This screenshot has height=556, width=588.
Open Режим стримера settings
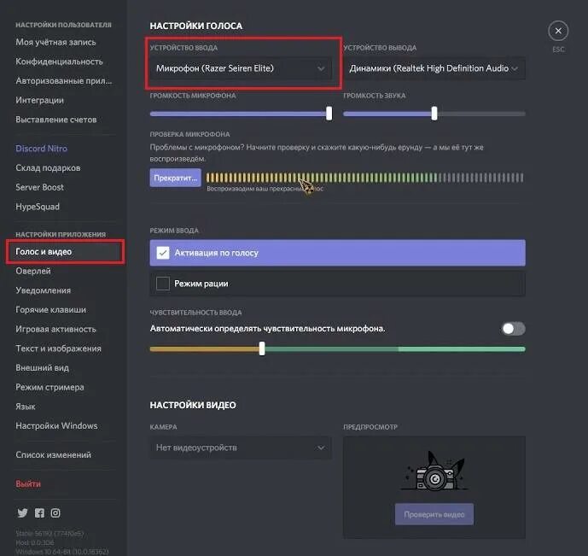point(49,387)
